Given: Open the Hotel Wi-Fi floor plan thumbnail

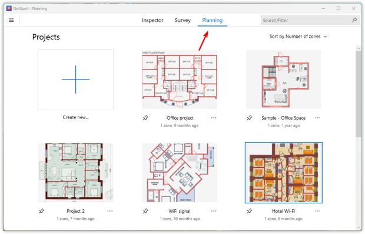Looking at the screenshot, I should (x=284, y=173).
